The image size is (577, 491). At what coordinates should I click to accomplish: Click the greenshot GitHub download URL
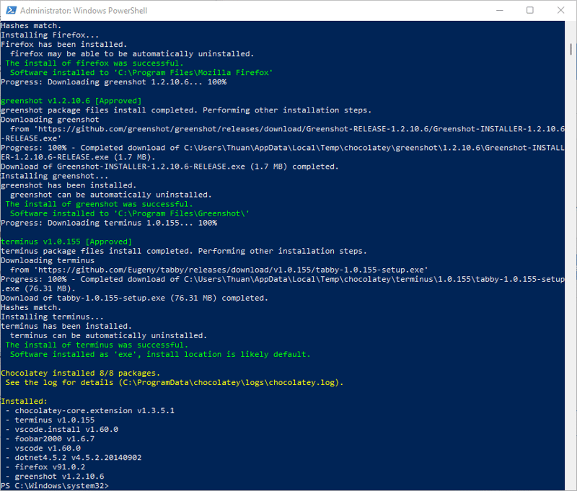coord(288,128)
